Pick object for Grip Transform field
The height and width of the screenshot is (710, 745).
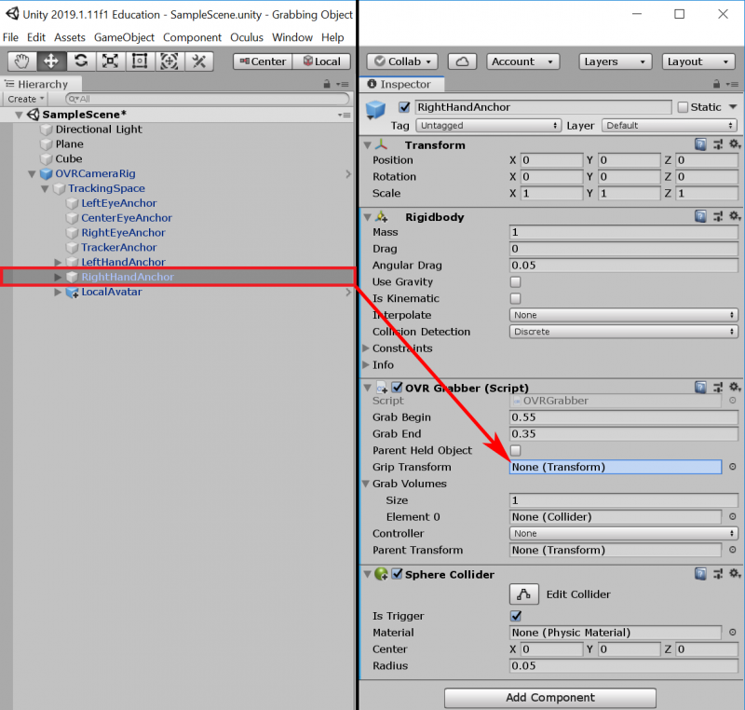[x=733, y=467]
